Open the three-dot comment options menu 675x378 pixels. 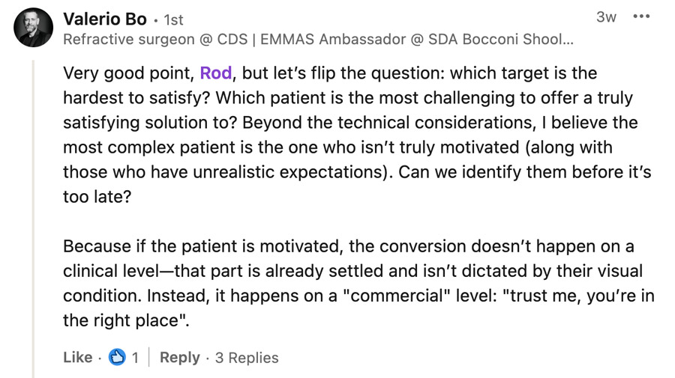pyautogui.click(x=641, y=17)
